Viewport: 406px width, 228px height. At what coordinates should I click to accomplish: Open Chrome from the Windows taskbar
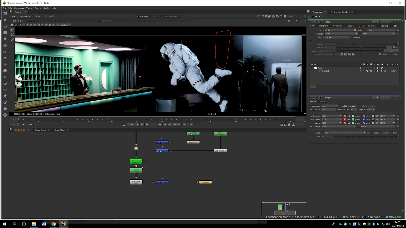[54, 224]
